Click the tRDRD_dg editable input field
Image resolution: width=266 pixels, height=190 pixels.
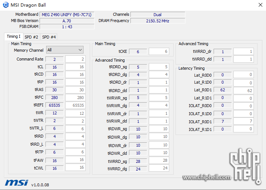159,74
